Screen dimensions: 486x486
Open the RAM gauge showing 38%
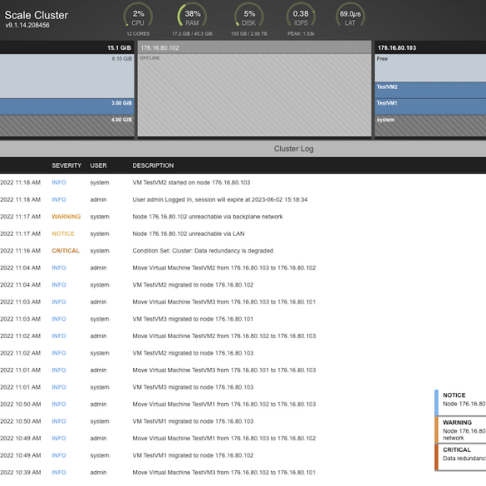point(192,16)
